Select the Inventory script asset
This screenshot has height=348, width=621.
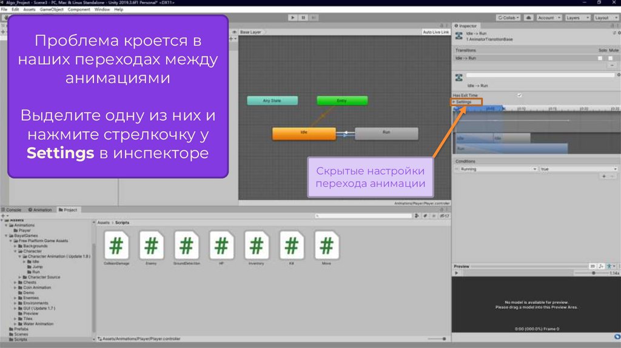coord(257,248)
